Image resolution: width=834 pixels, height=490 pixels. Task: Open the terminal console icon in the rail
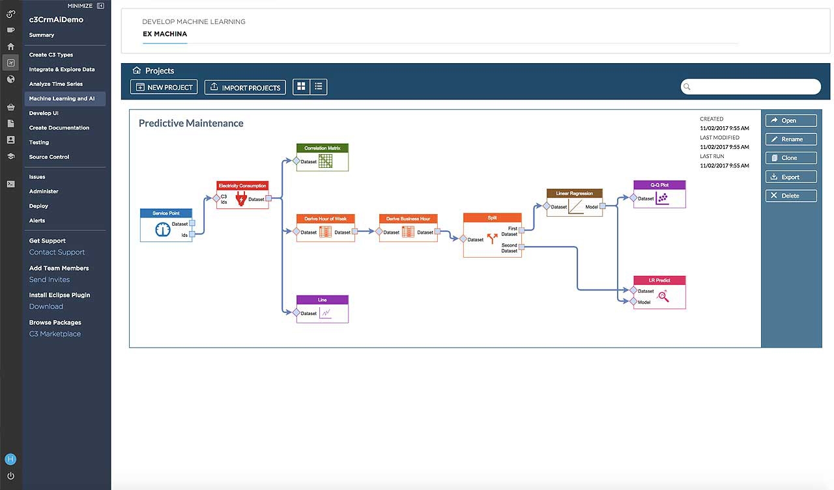tap(10, 184)
